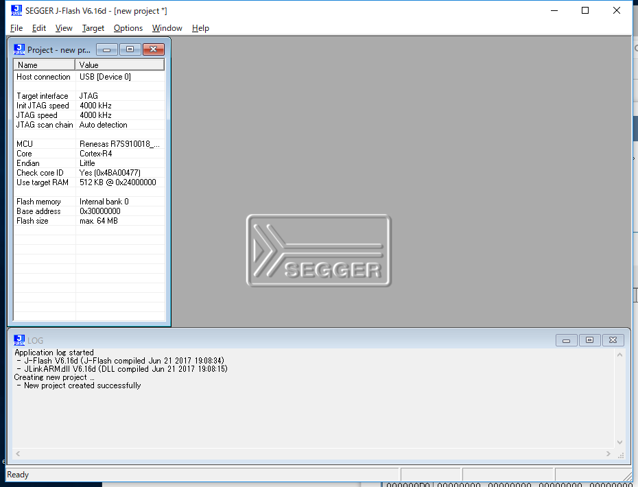Screen dimensions: 638x487
Task: Click the LOG scroll up arrow
Action: [619, 355]
